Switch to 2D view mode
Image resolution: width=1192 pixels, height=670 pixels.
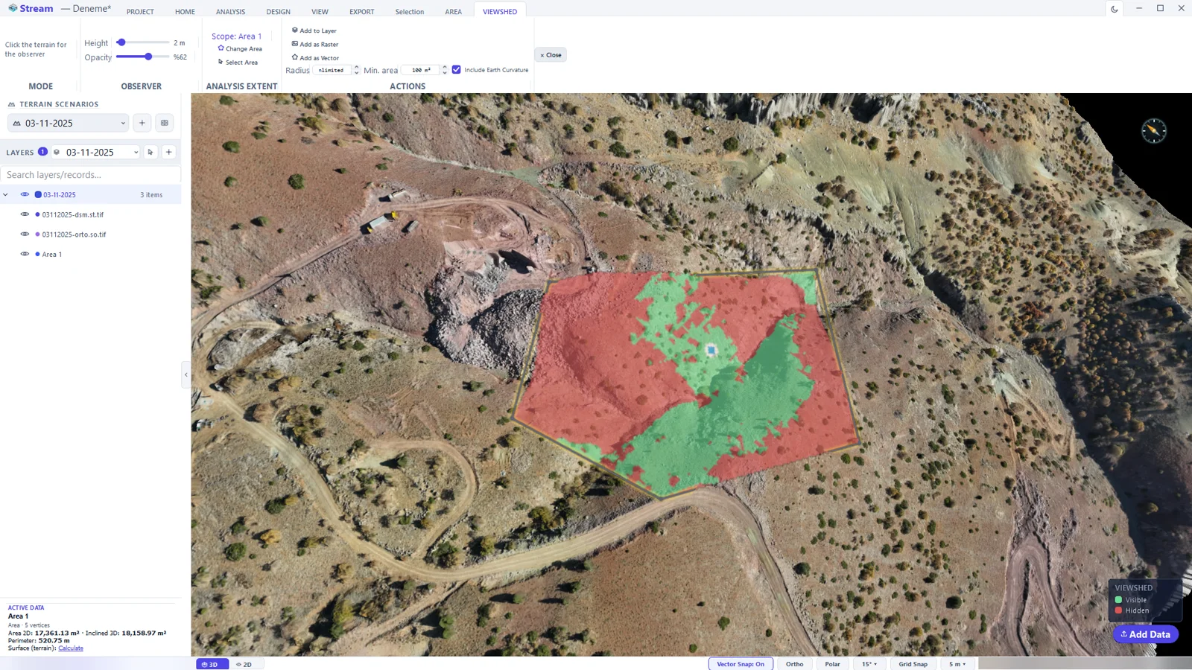point(244,664)
